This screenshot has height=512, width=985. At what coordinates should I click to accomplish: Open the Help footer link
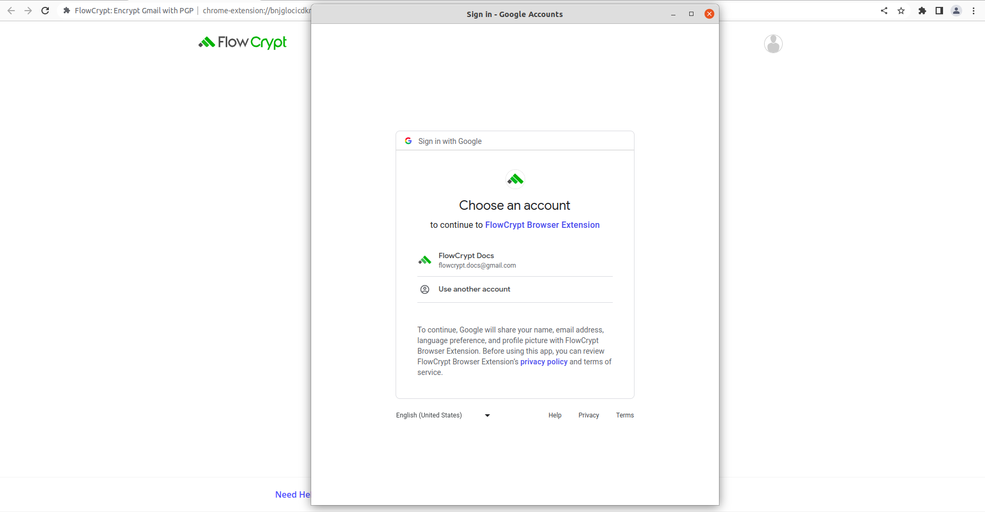click(555, 415)
